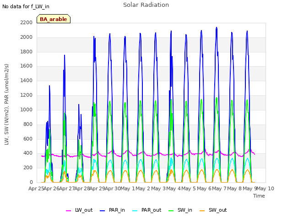The image size is (293, 219).
Task: Click the 200 y-axis tick label
Action: pyautogui.click(x=28, y=167)
